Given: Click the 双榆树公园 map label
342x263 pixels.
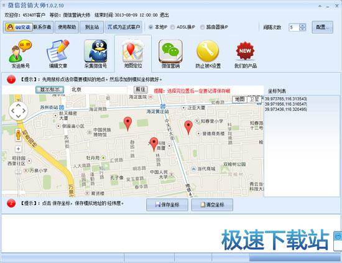Looking at the screenshot, I should 234,164.
